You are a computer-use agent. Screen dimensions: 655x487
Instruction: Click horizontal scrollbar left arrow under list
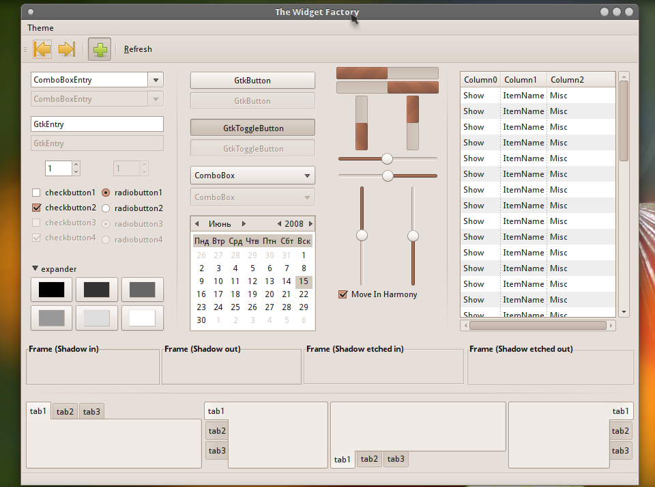(x=465, y=325)
